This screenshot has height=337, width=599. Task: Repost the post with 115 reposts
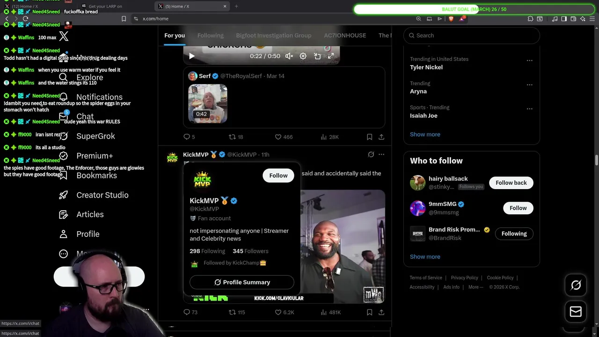pyautogui.click(x=237, y=312)
